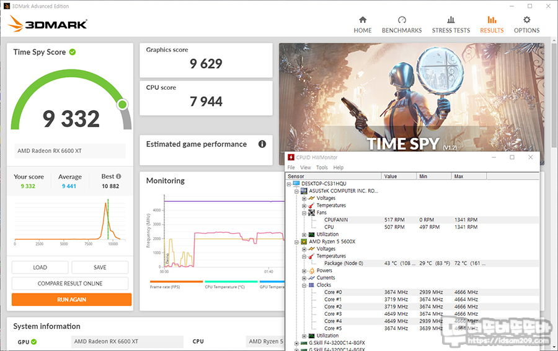Screen dimensions: 558x351
Task: Expand motherboard Temperatures node
Action: [x=304, y=206]
